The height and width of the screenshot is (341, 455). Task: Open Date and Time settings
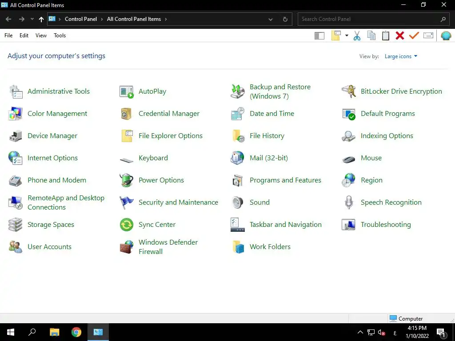coord(262,114)
